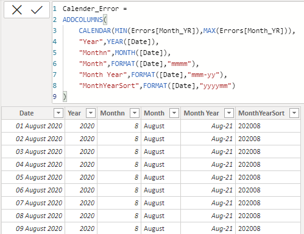Click the "MonthYearSort" string in line 8
The height and width of the screenshot is (234, 304).
(x=109, y=86)
